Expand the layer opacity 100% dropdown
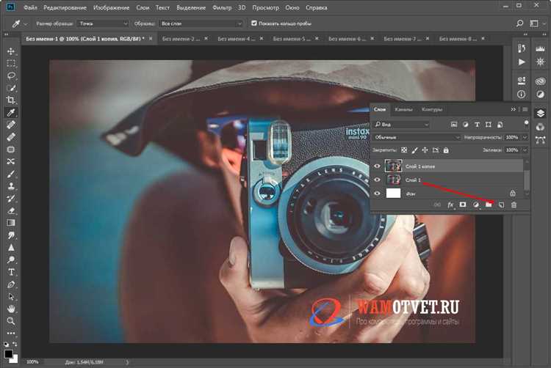Image resolution: width=551 pixels, height=368 pixels. pos(525,137)
